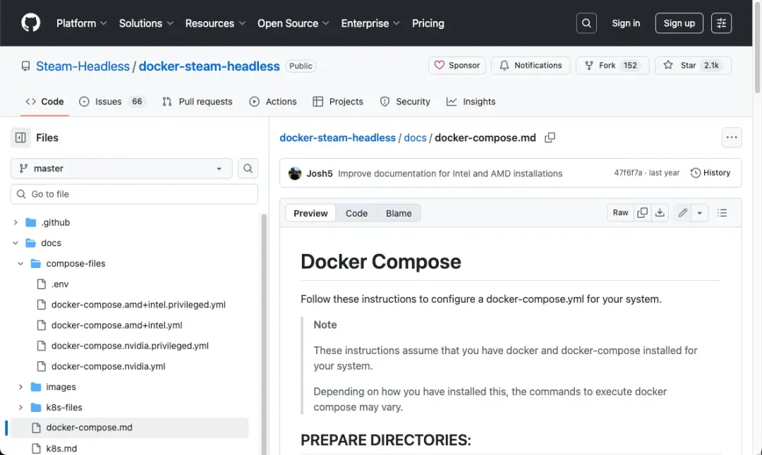This screenshot has width=762, height=455.
Task: Click the Josh5 commit author avatar
Action: click(x=295, y=173)
